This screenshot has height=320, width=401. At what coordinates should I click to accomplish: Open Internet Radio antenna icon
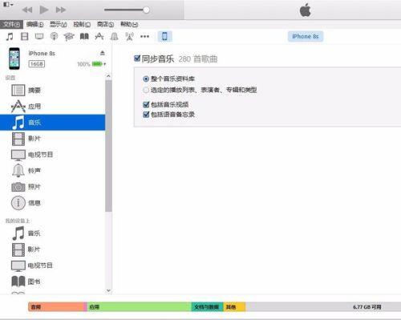point(129,37)
